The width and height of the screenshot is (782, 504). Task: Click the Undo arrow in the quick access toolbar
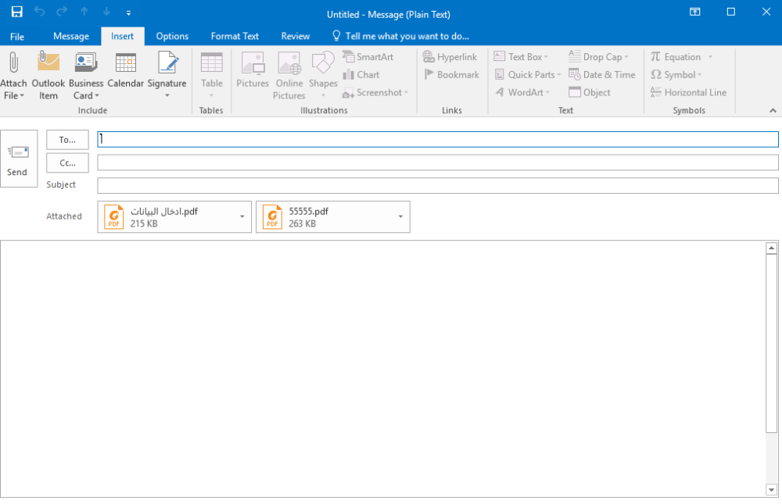coord(39,12)
